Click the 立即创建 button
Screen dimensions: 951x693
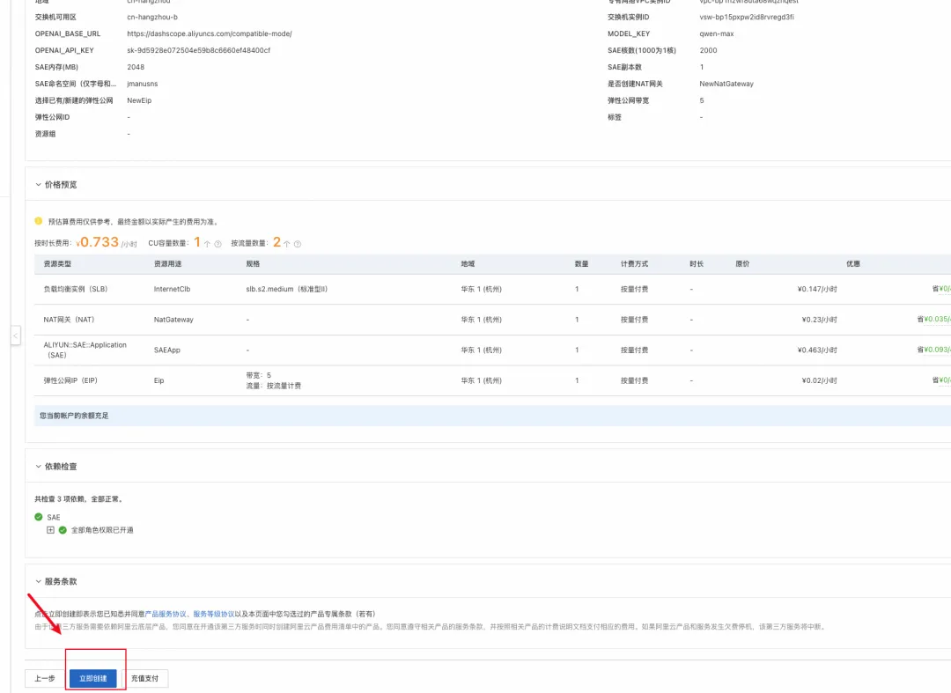pyautogui.click(x=92, y=678)
